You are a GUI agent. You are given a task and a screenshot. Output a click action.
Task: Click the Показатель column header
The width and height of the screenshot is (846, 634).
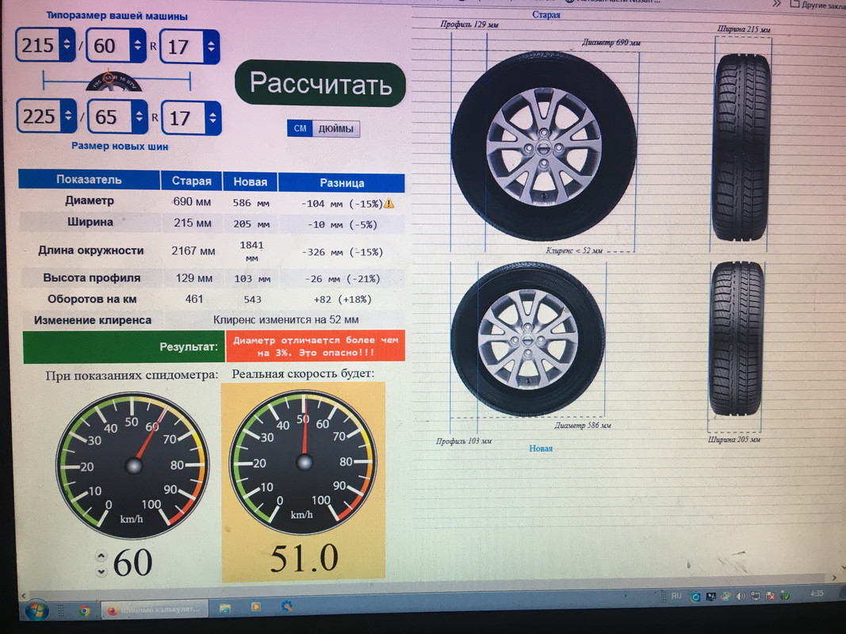pyautogui.click(x=89, y=180)
